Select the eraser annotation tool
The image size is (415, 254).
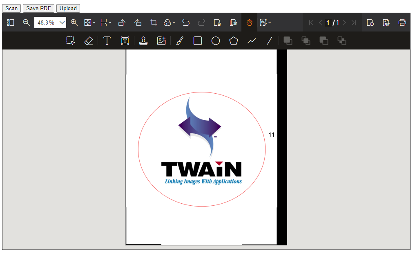point(89,41)
